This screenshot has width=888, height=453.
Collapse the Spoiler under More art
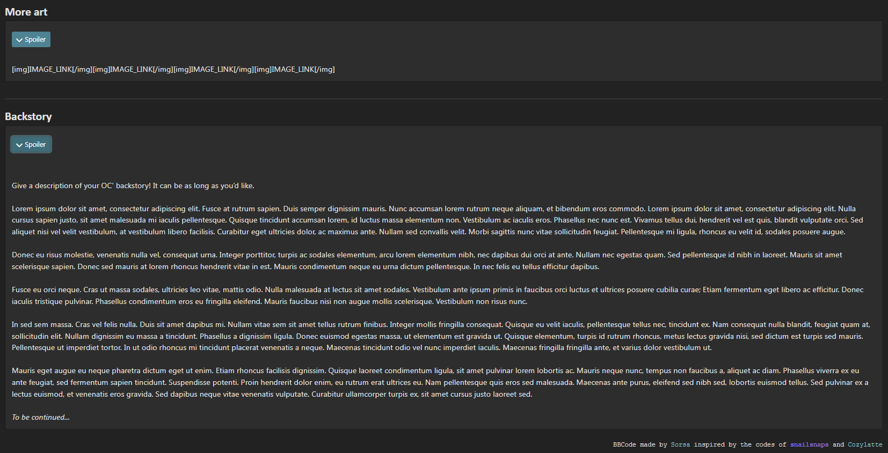(31, 40)
